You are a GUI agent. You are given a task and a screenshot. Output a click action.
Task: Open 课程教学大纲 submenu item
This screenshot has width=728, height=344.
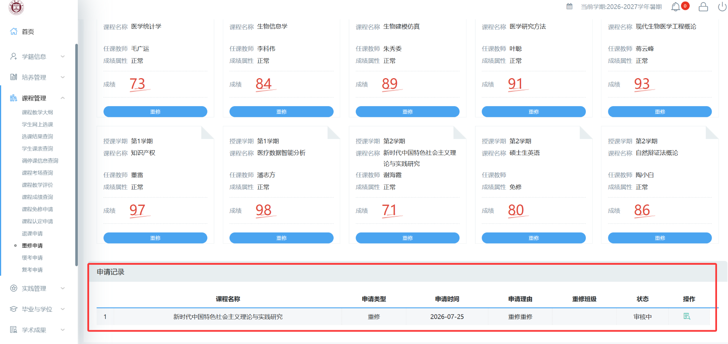point(38,112)
